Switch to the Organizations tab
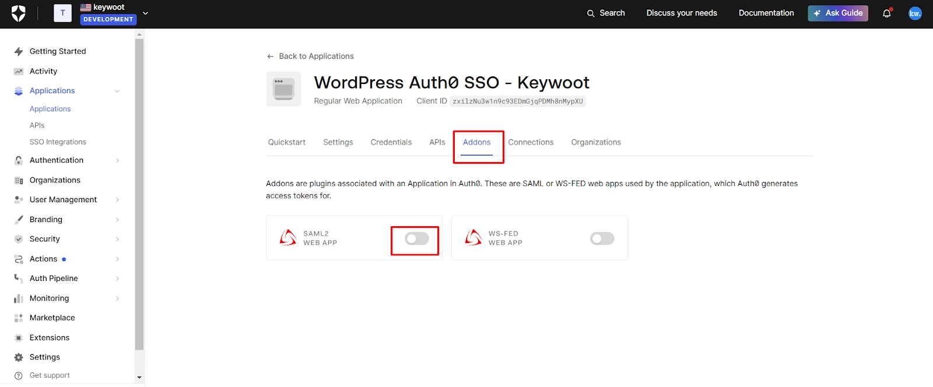The height and width of the screenshot is (387, 933). pyautogui.click(x=596, y=142)
